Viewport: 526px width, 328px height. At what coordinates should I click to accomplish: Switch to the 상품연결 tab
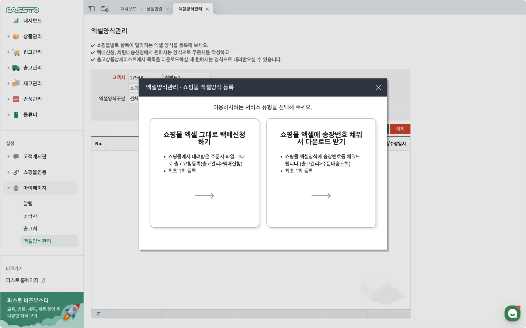tap(154, 9)
